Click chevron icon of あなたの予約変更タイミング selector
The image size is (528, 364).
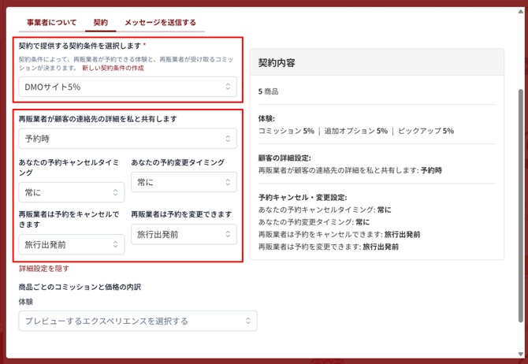(x=228, y=182)
